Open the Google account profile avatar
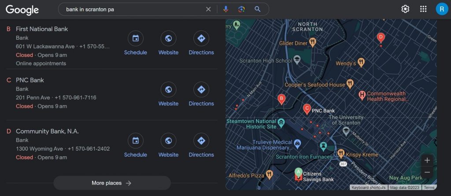This screenshot has height=196, width=451. coord(442,9)
